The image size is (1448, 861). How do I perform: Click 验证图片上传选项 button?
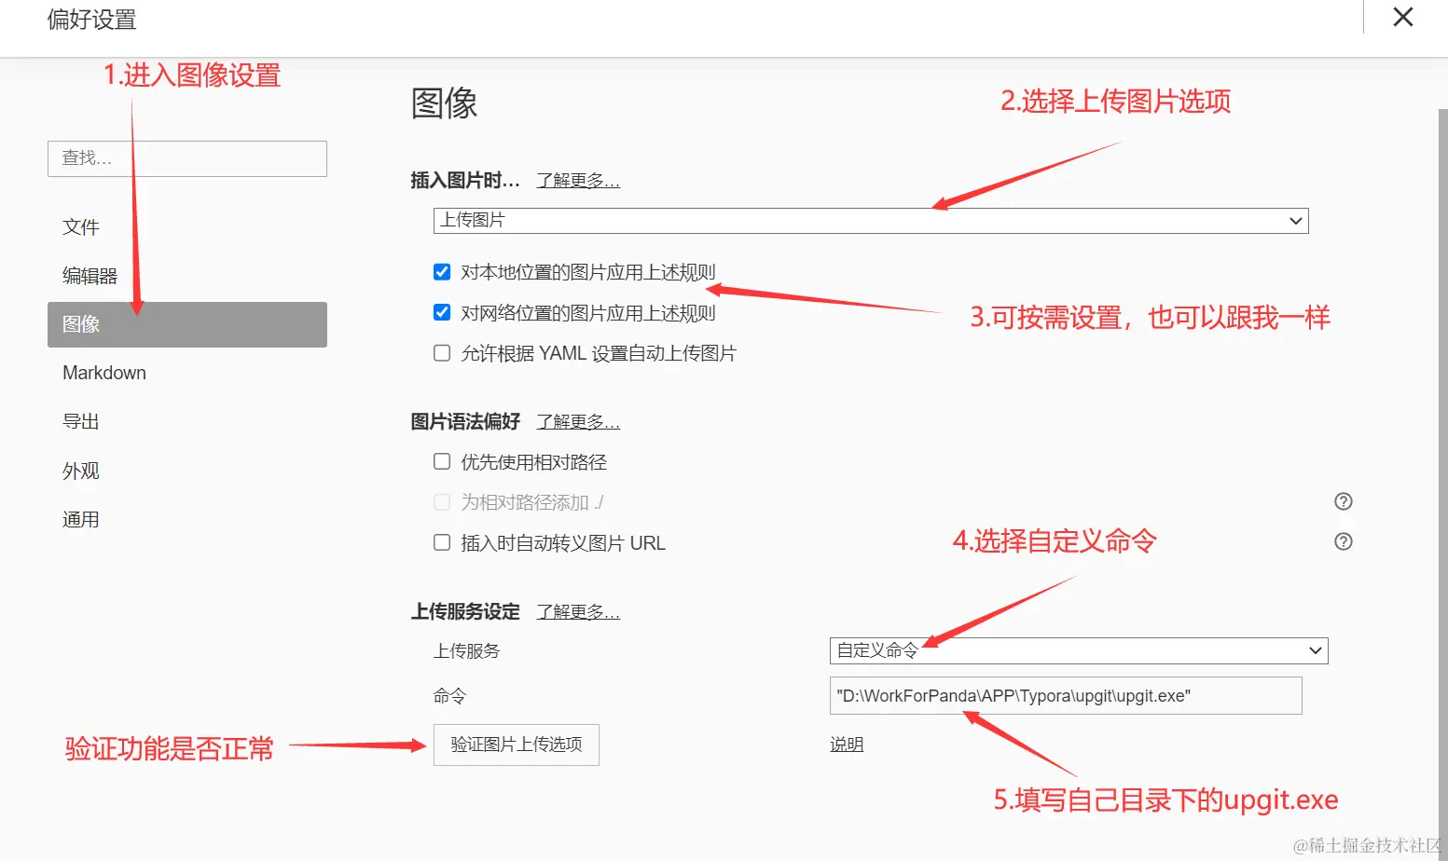[516, 745]
